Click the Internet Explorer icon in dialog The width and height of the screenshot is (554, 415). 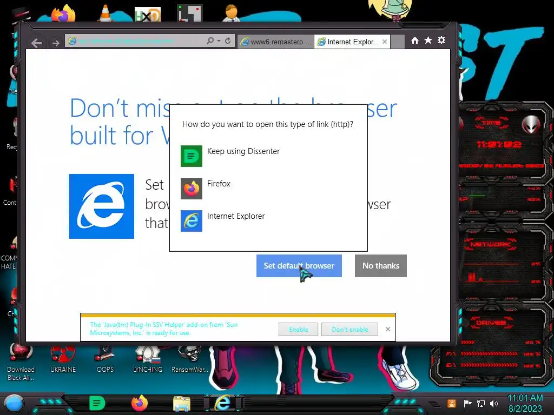coord(191,221)
